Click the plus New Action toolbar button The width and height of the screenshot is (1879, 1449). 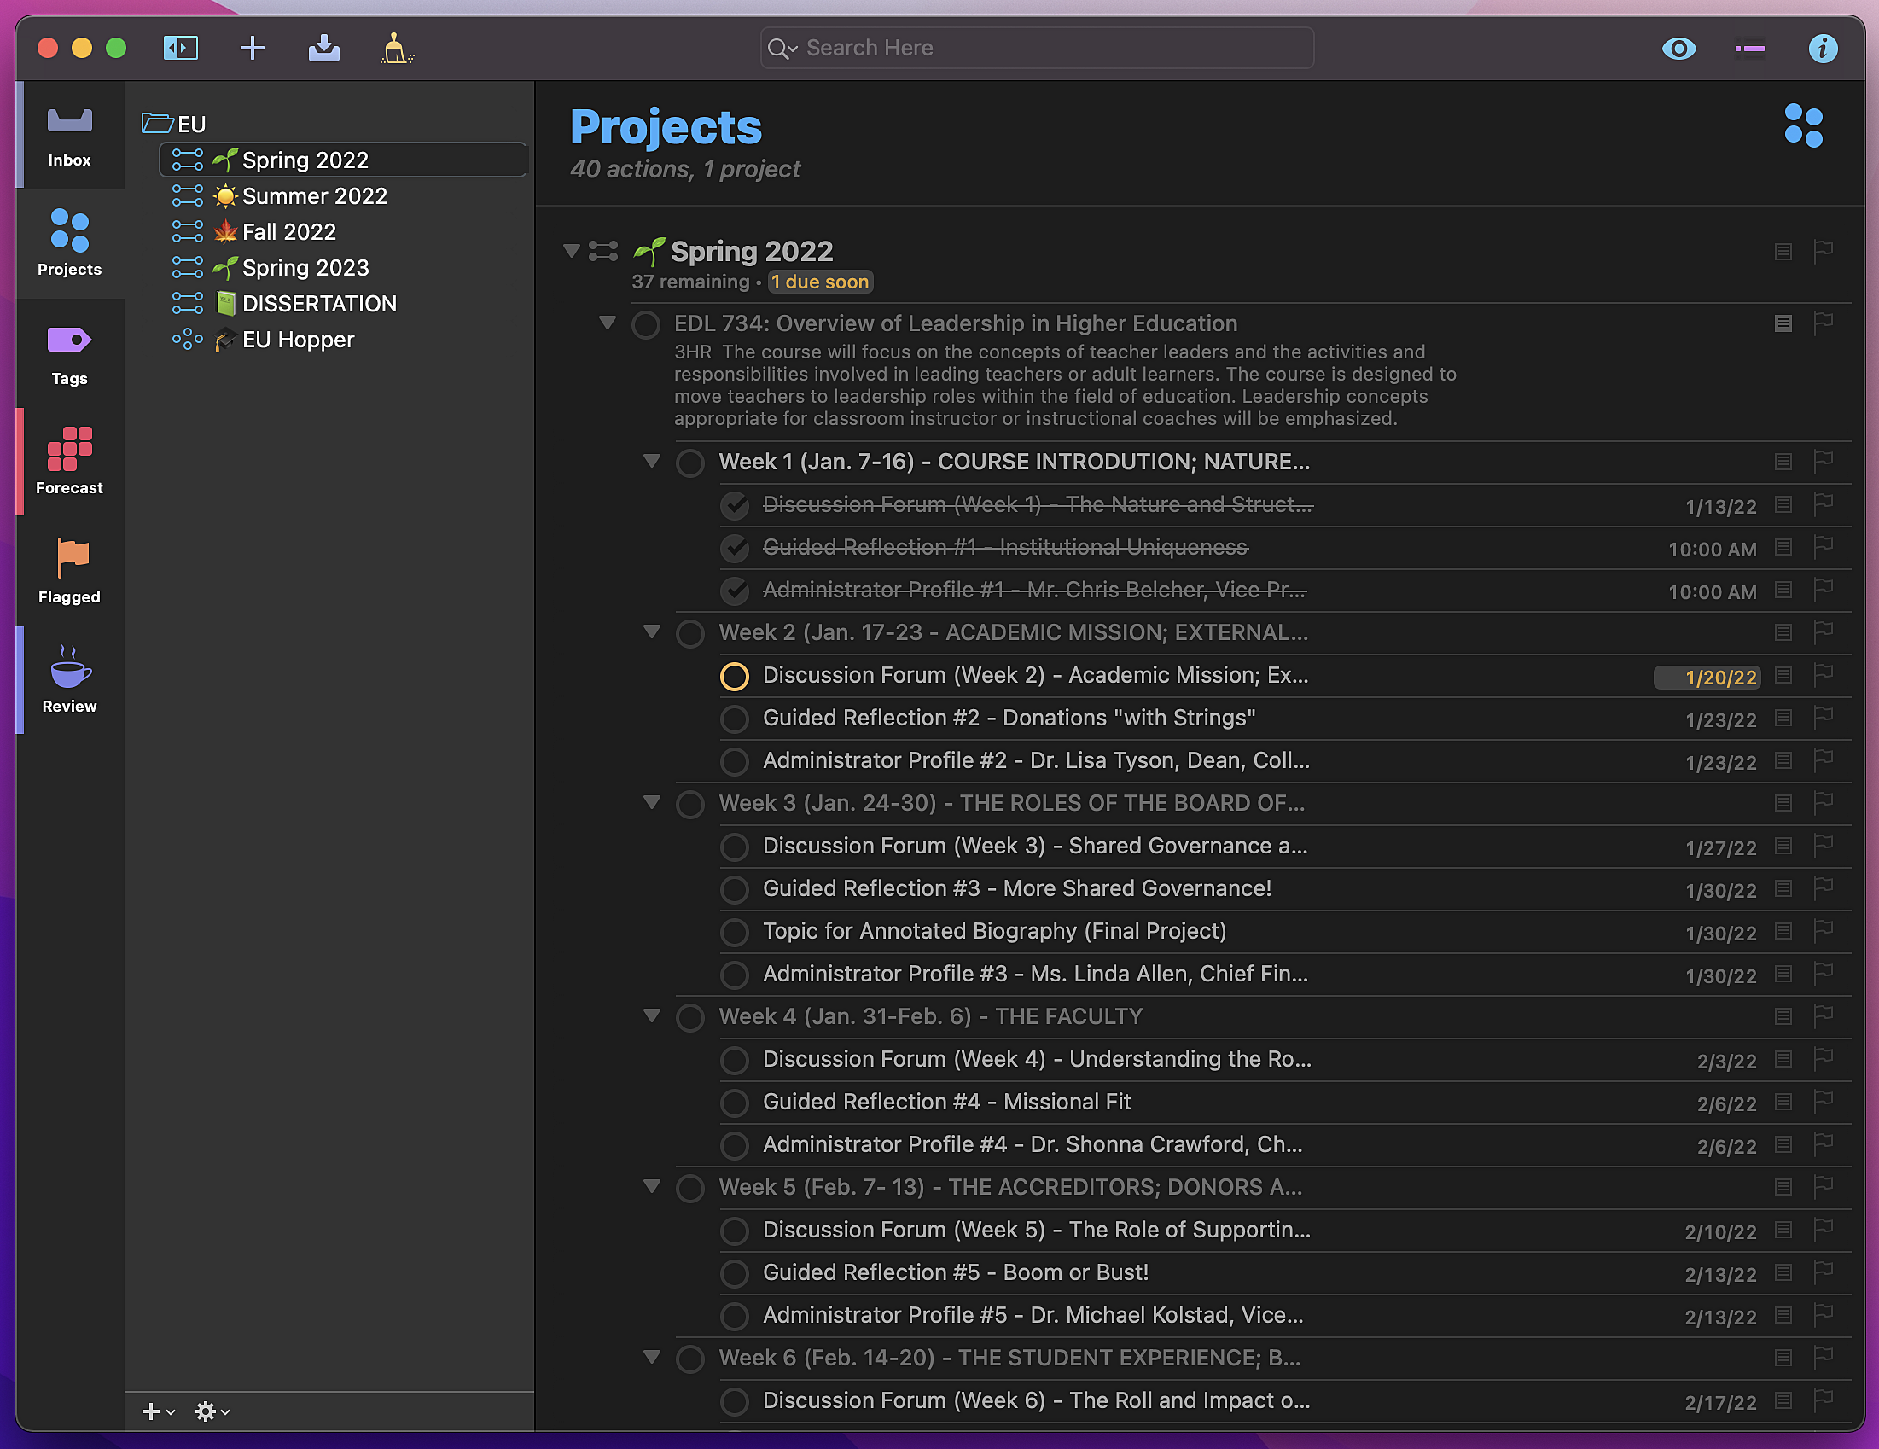(252, 48)
